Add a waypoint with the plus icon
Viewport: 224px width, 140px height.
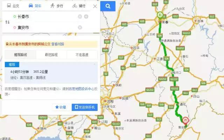coord(86,16)
